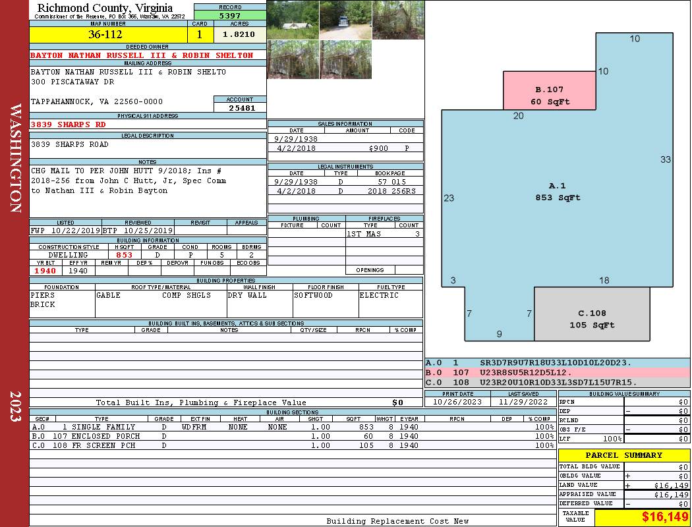Click exterior finish WD FRM
This screenshot has height=527, width=692.
click(x=196, y=427)
